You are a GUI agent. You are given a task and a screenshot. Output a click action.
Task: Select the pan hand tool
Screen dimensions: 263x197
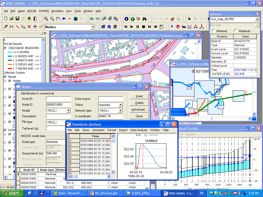(58, 18)
